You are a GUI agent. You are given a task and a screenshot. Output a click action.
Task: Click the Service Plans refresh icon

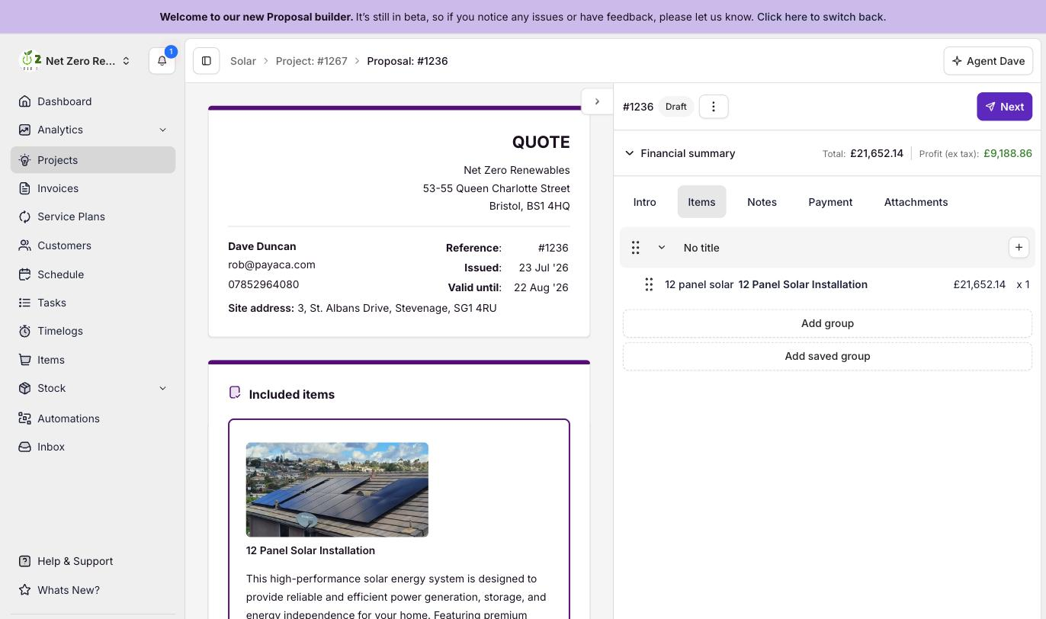(25, 216)
